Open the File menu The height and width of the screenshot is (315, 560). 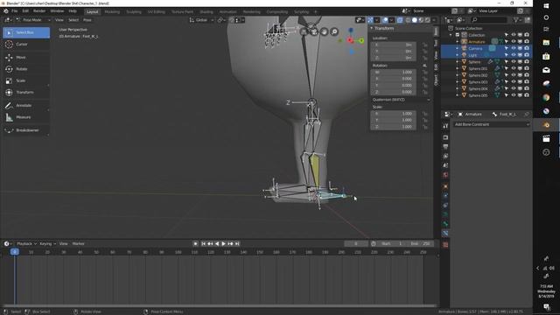pyautogui.click(x=14, y=11)
